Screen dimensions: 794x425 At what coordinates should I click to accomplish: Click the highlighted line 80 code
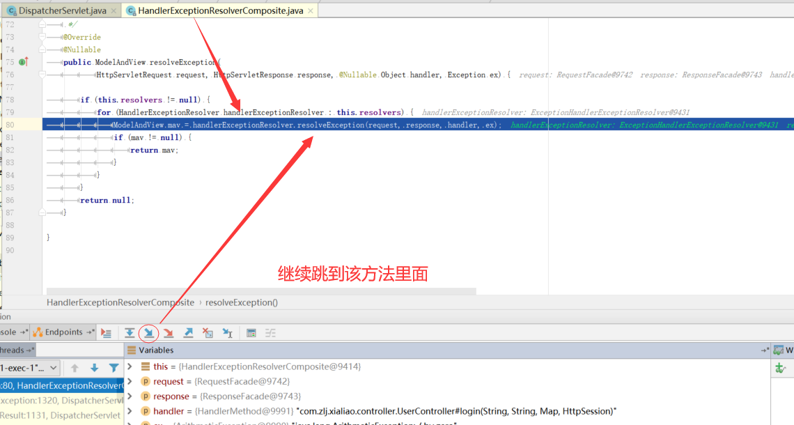[x=418, y=125]
